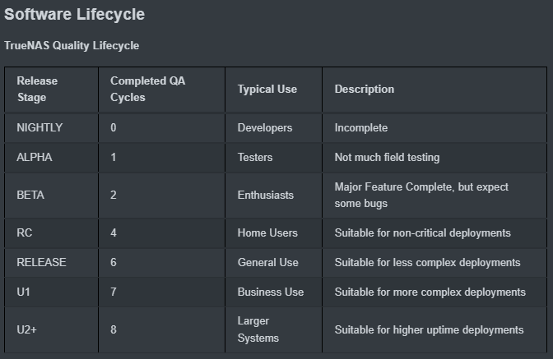
Task: Click the BETA row label
Action: click(30, 195)
